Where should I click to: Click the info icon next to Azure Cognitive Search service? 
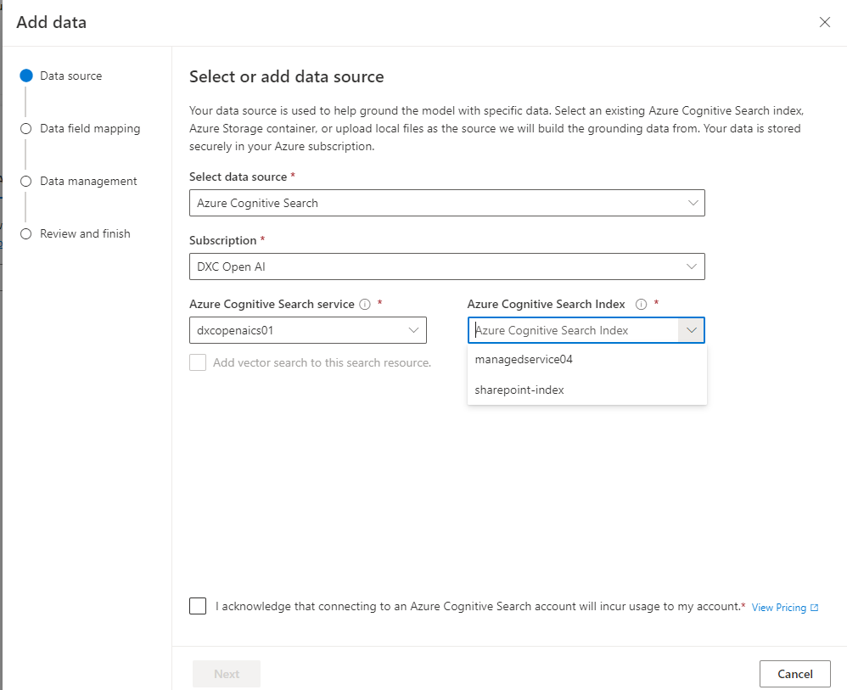point(365,304)
